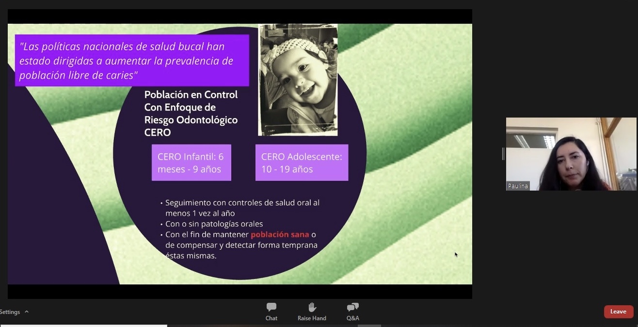Open the Q&A window
The width and height of the screenshot is (638, 327).
click(352, 311)
